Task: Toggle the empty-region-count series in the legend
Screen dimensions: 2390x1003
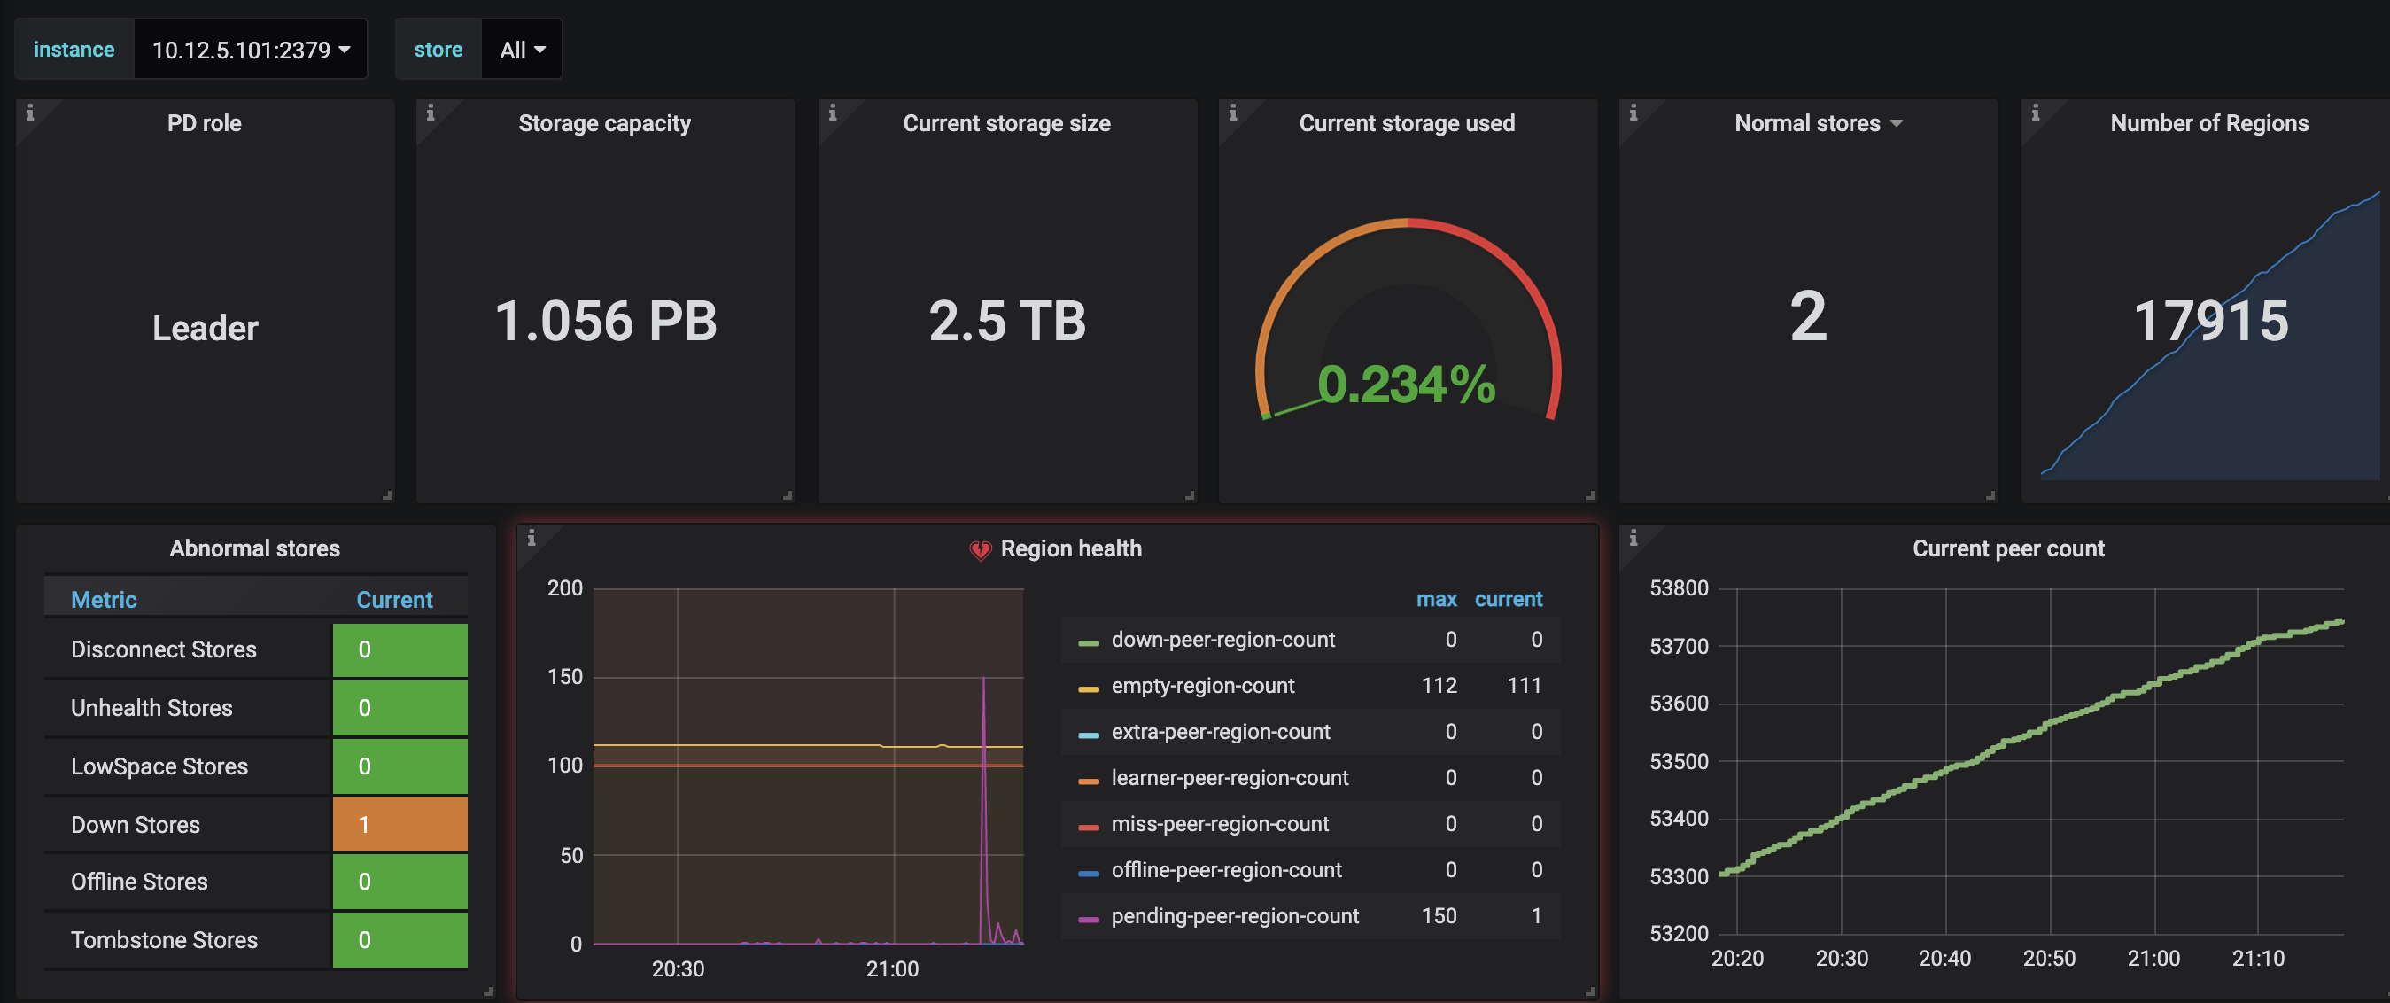Action: coord(1202,686)
